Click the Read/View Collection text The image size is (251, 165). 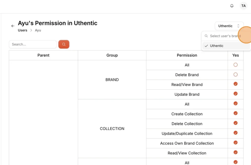pos(187,153)
